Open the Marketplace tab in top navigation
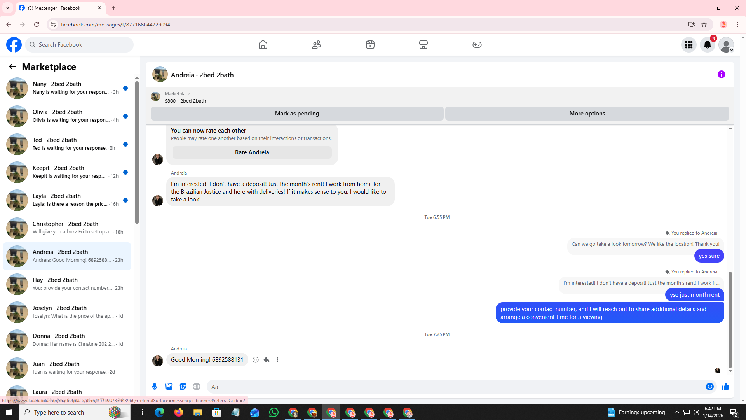Image resolution: width=746 pixels, height=420 pixels. [424, 45]
